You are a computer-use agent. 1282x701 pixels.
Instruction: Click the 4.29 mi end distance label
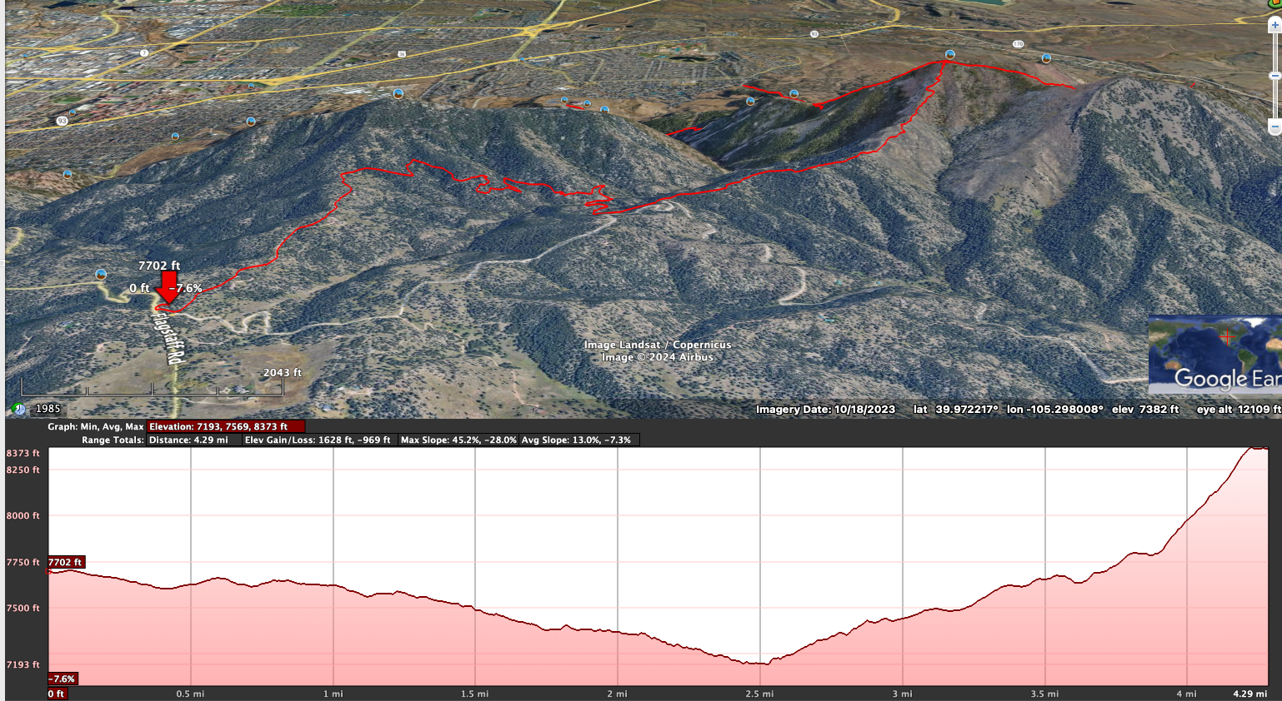(1250, 694)
